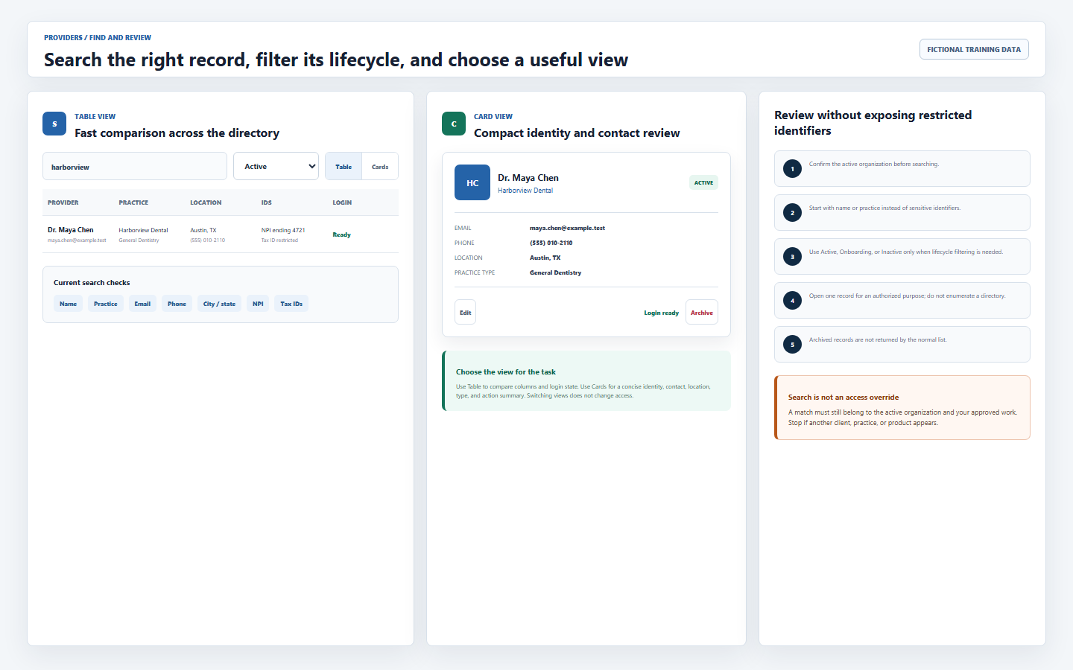Click the ACTIVE status badge on the card
Image resolution: width=1073 pixels, height=670 pixels.
704,182
